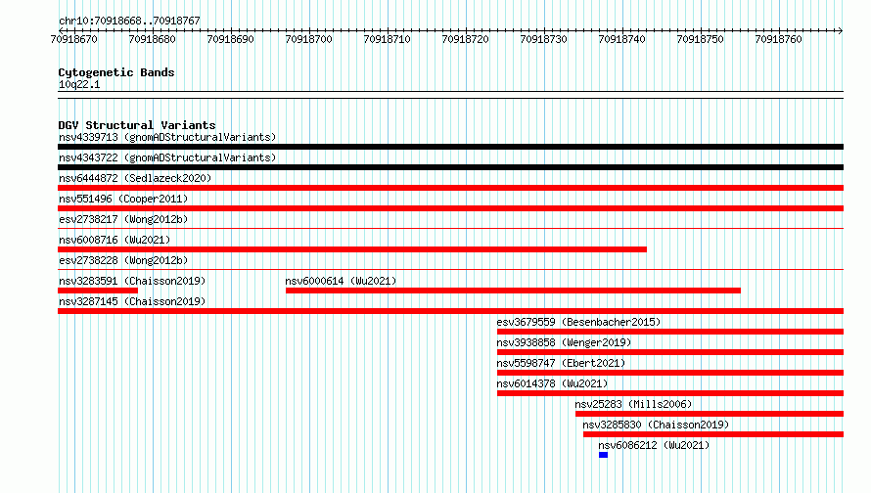Click ruler position 70918700
Screen dimensions: 871x493
[309, 39]
